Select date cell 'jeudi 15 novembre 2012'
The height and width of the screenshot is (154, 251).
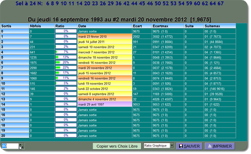105,73
